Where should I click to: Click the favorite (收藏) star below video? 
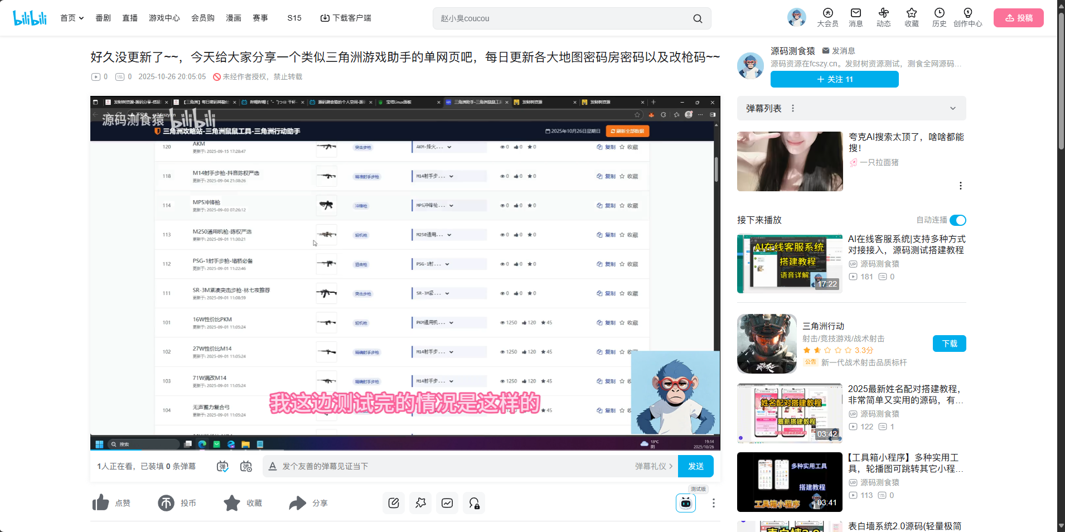(x=232, y=503)
